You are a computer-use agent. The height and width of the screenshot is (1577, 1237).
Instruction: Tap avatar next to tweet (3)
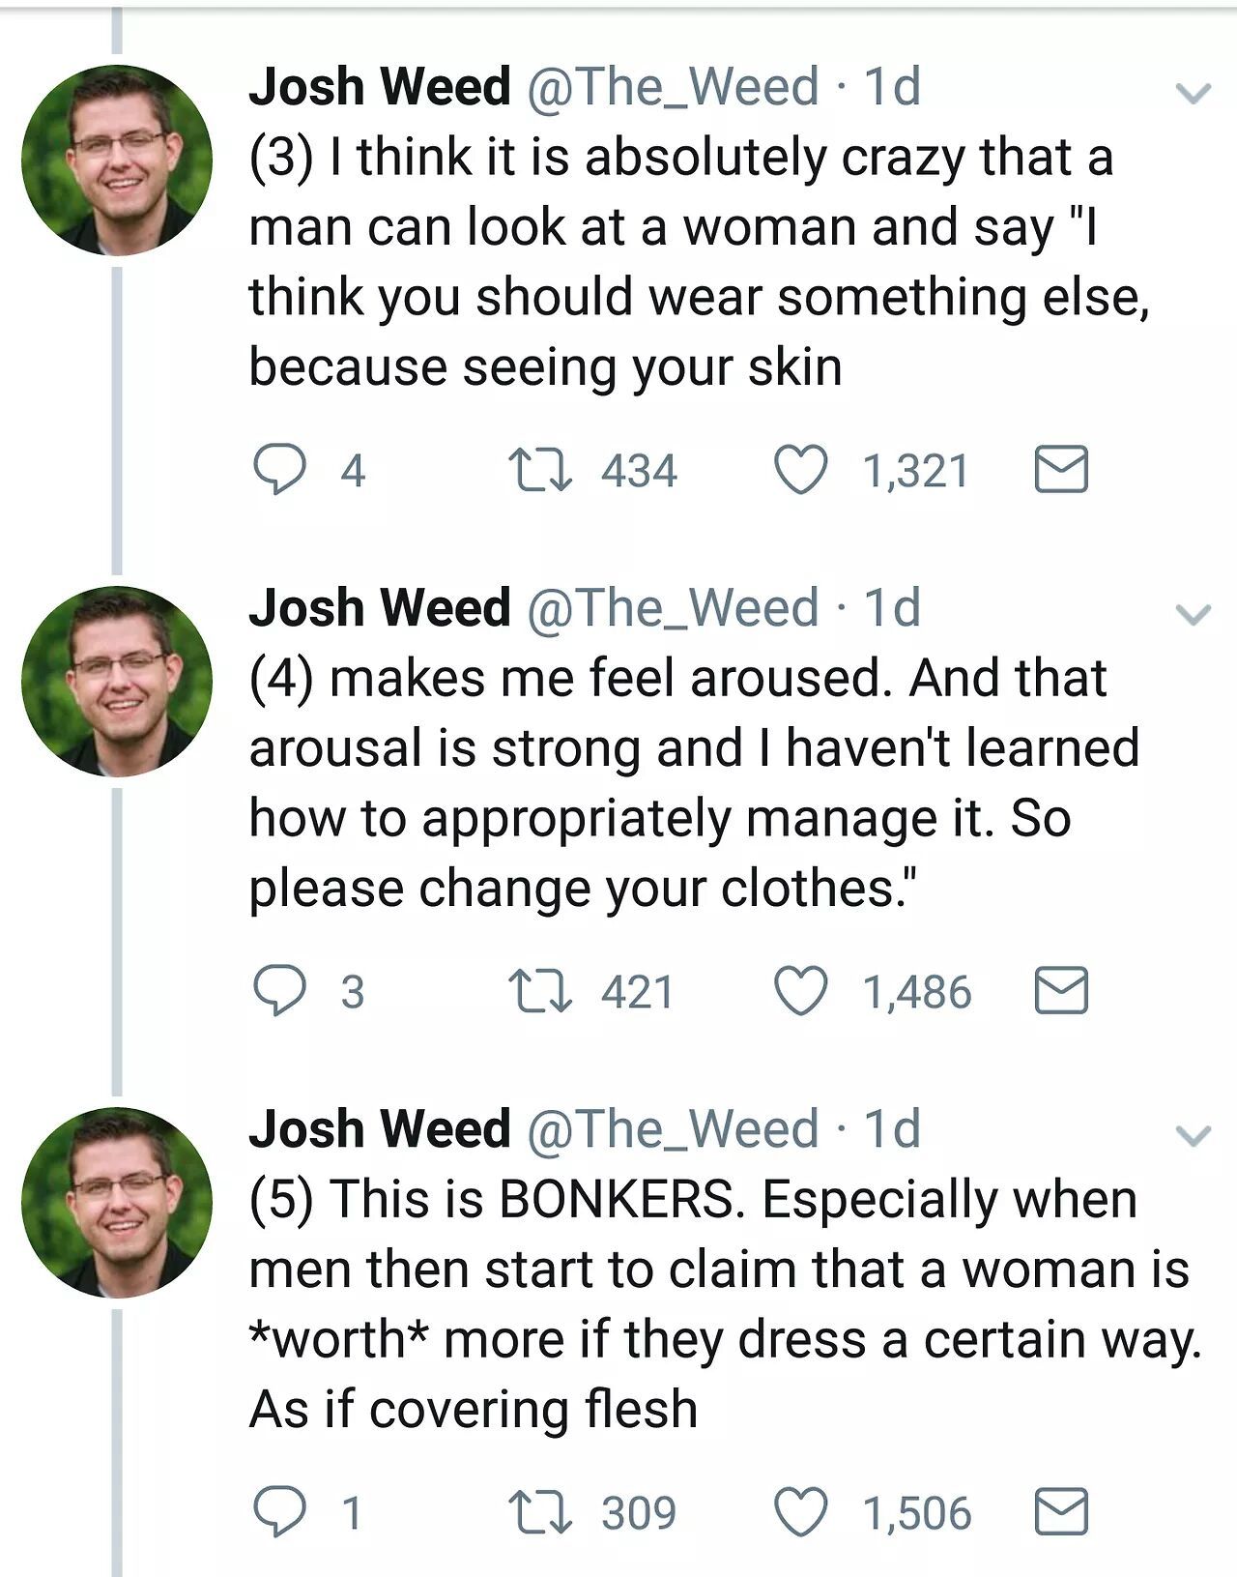pyautogui.click(x=117, y=161)
